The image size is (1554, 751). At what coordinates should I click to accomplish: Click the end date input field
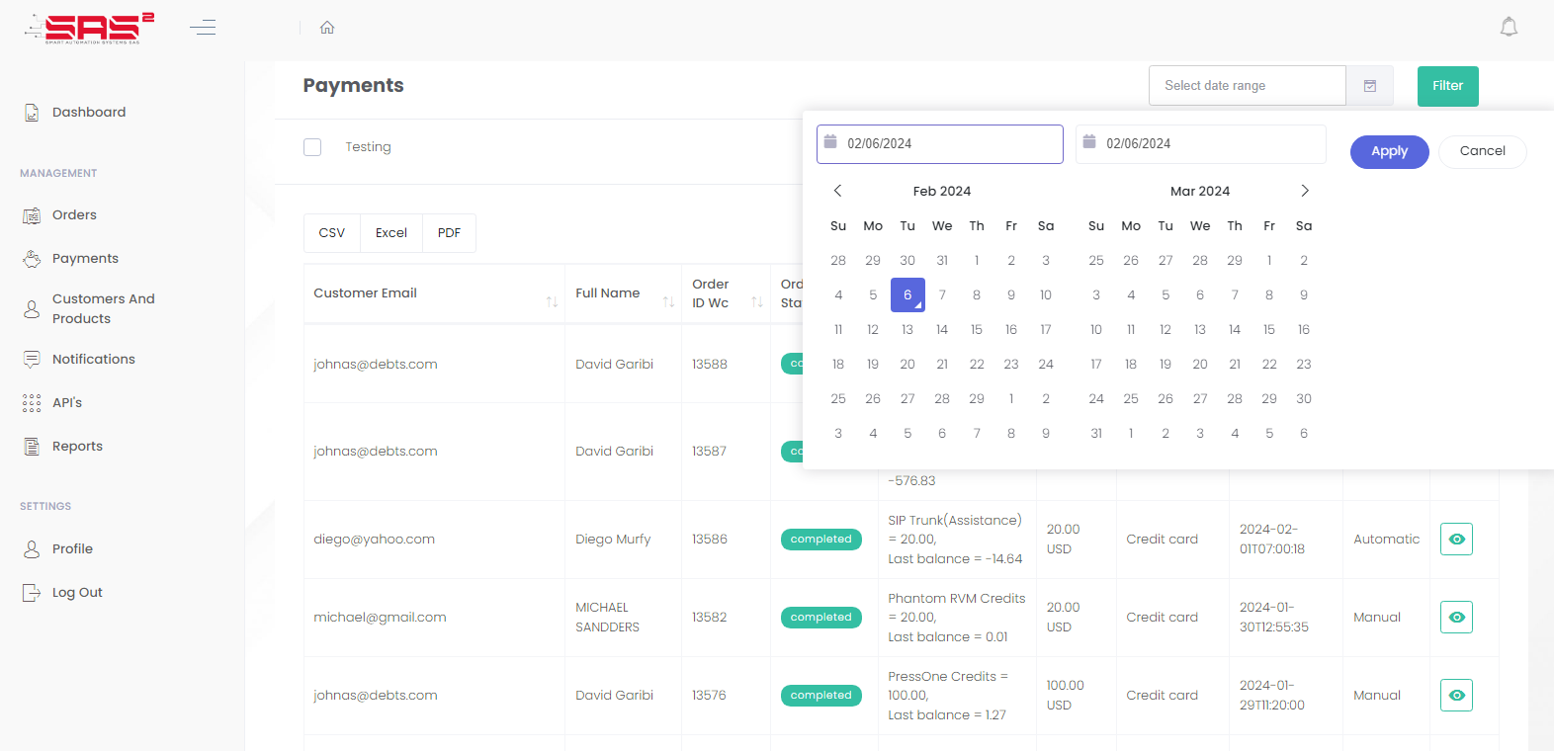[1201, 144]
